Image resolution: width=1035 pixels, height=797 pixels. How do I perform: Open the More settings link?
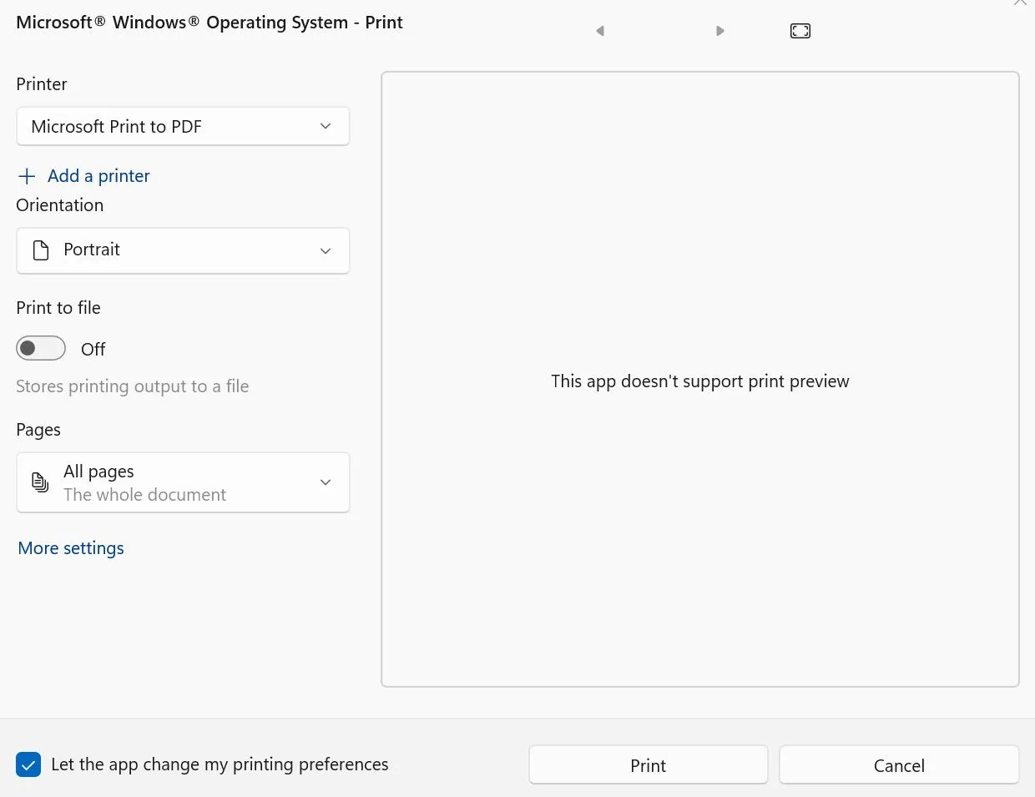click(71, 548)
